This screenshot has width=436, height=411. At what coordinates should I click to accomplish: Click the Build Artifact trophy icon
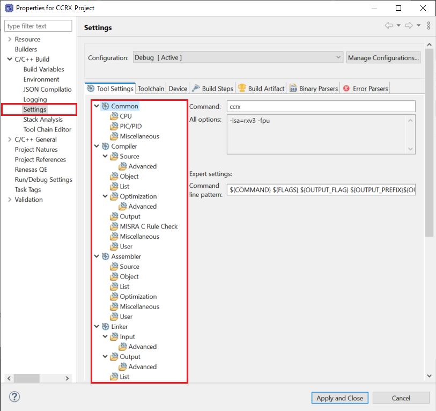click(x=242, y=88)
